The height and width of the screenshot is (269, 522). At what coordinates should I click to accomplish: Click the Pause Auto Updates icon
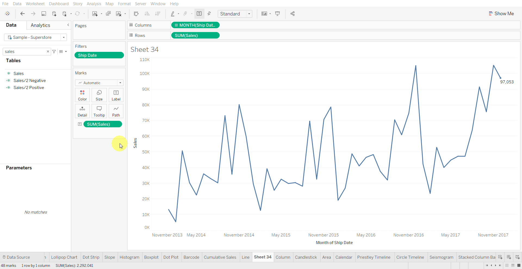pyautogui.click(x=64, y=14)
